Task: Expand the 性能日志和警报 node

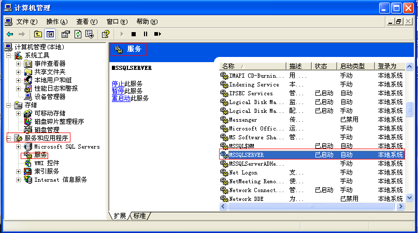Action: coord(18,89)
